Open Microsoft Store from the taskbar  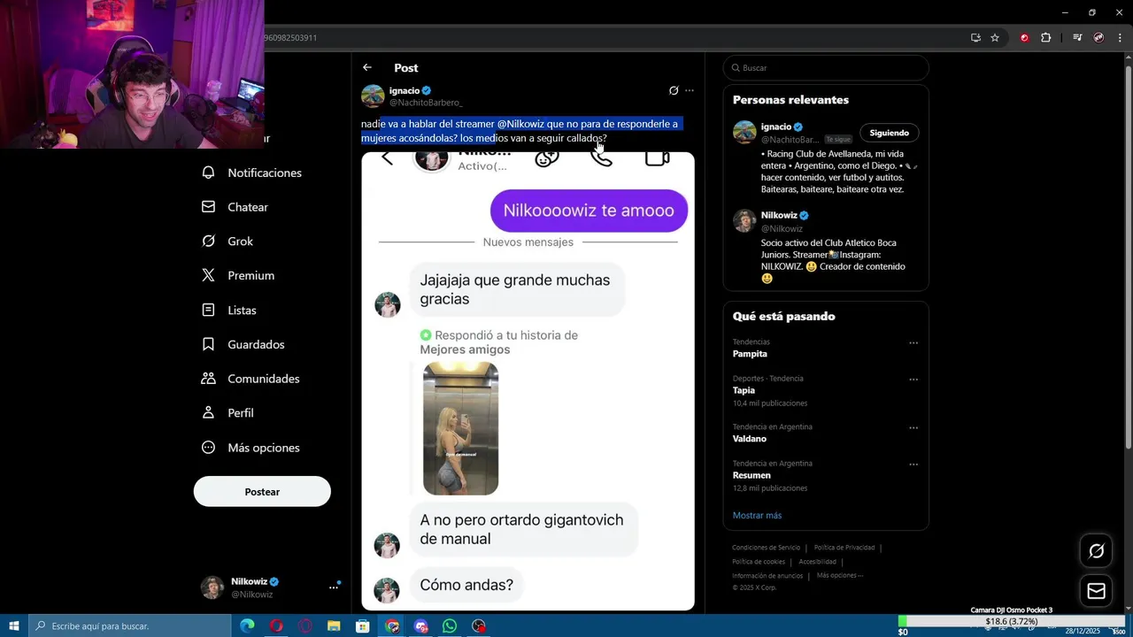363,626
